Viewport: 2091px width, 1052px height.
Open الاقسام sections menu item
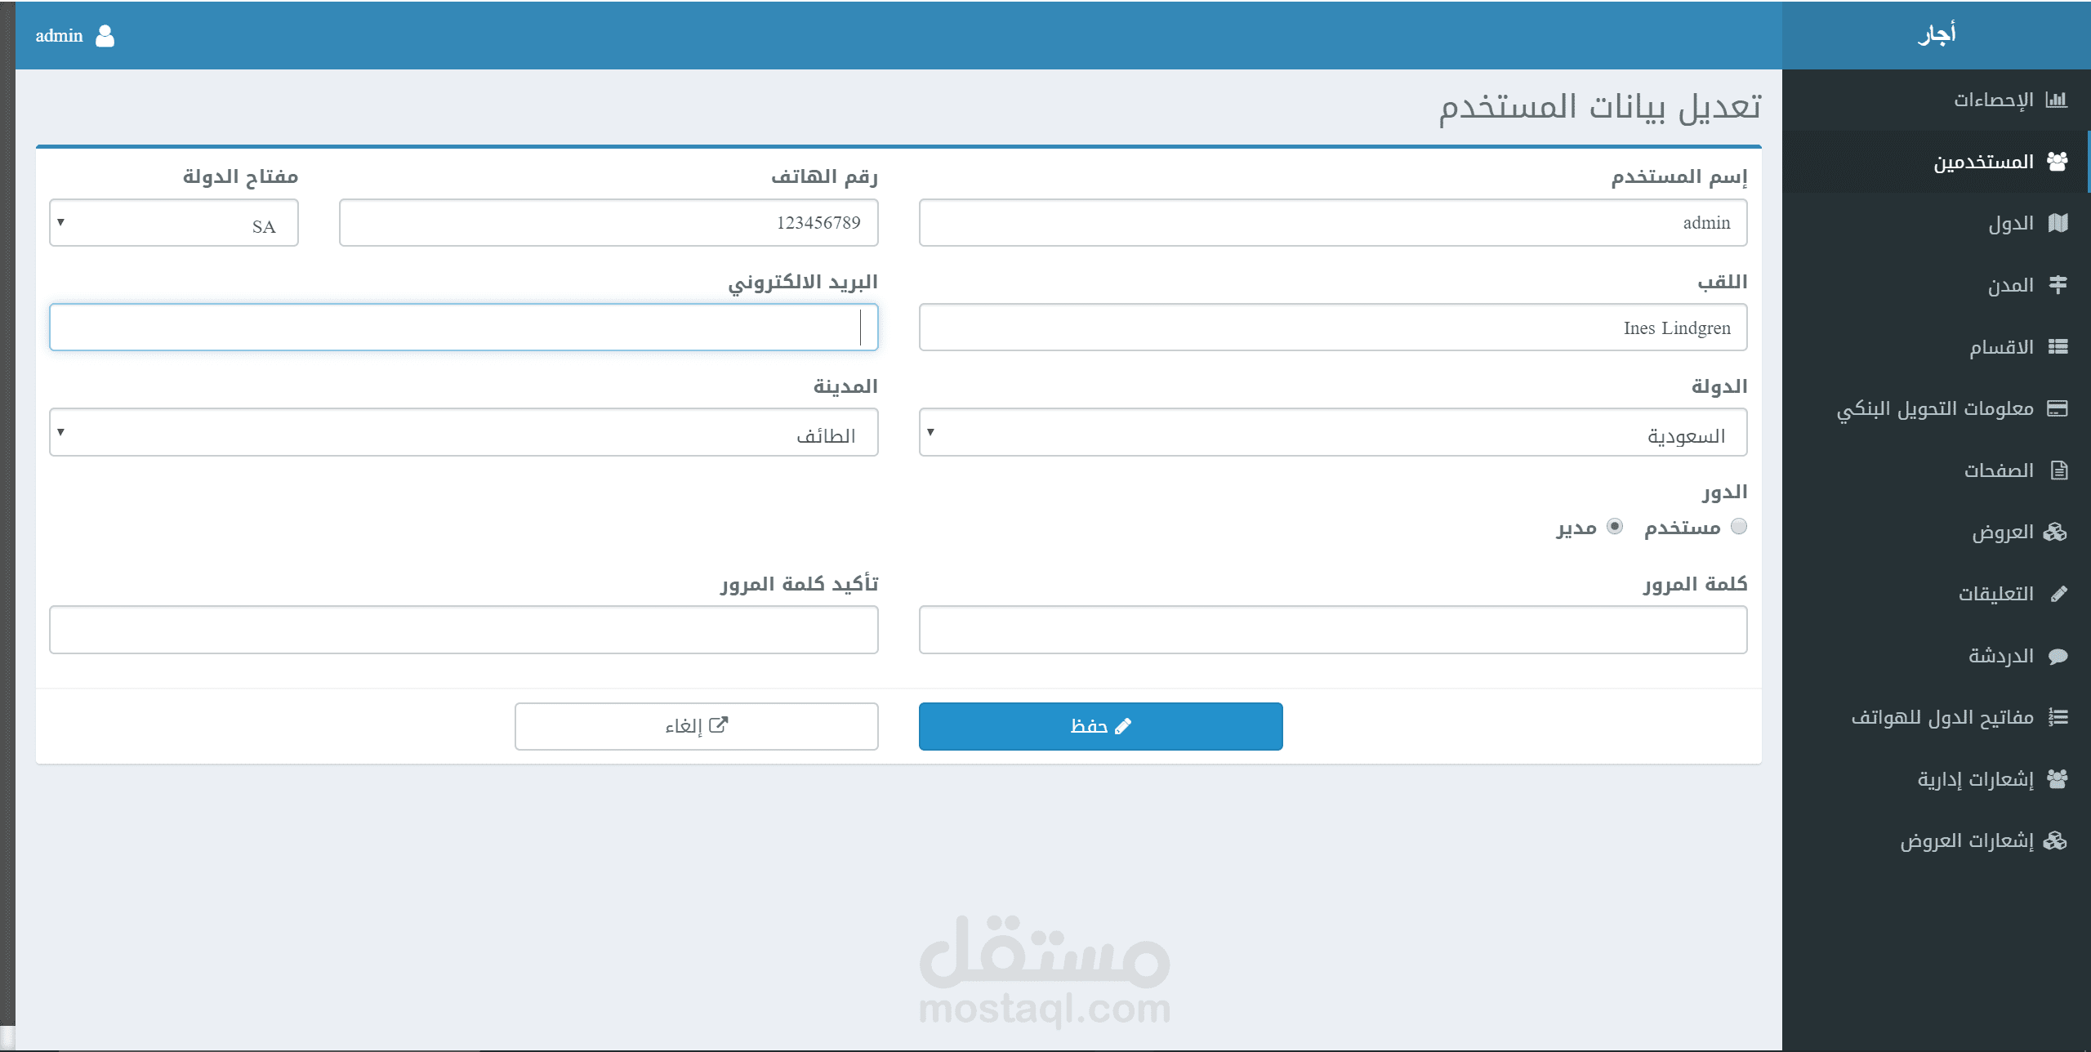coord(2001,347)
